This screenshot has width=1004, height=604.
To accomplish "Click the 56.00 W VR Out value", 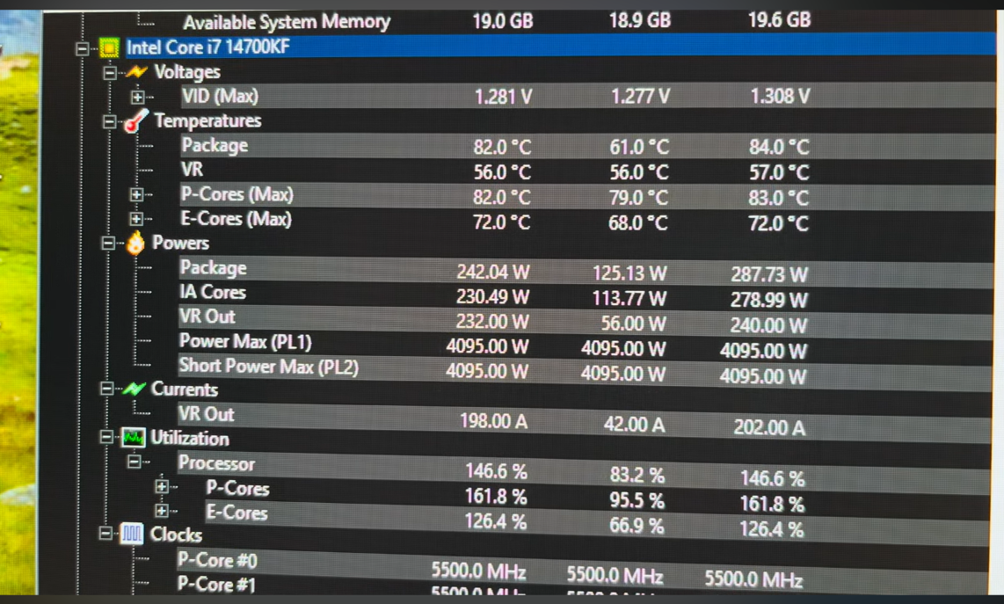I will (x=633, y=324).
